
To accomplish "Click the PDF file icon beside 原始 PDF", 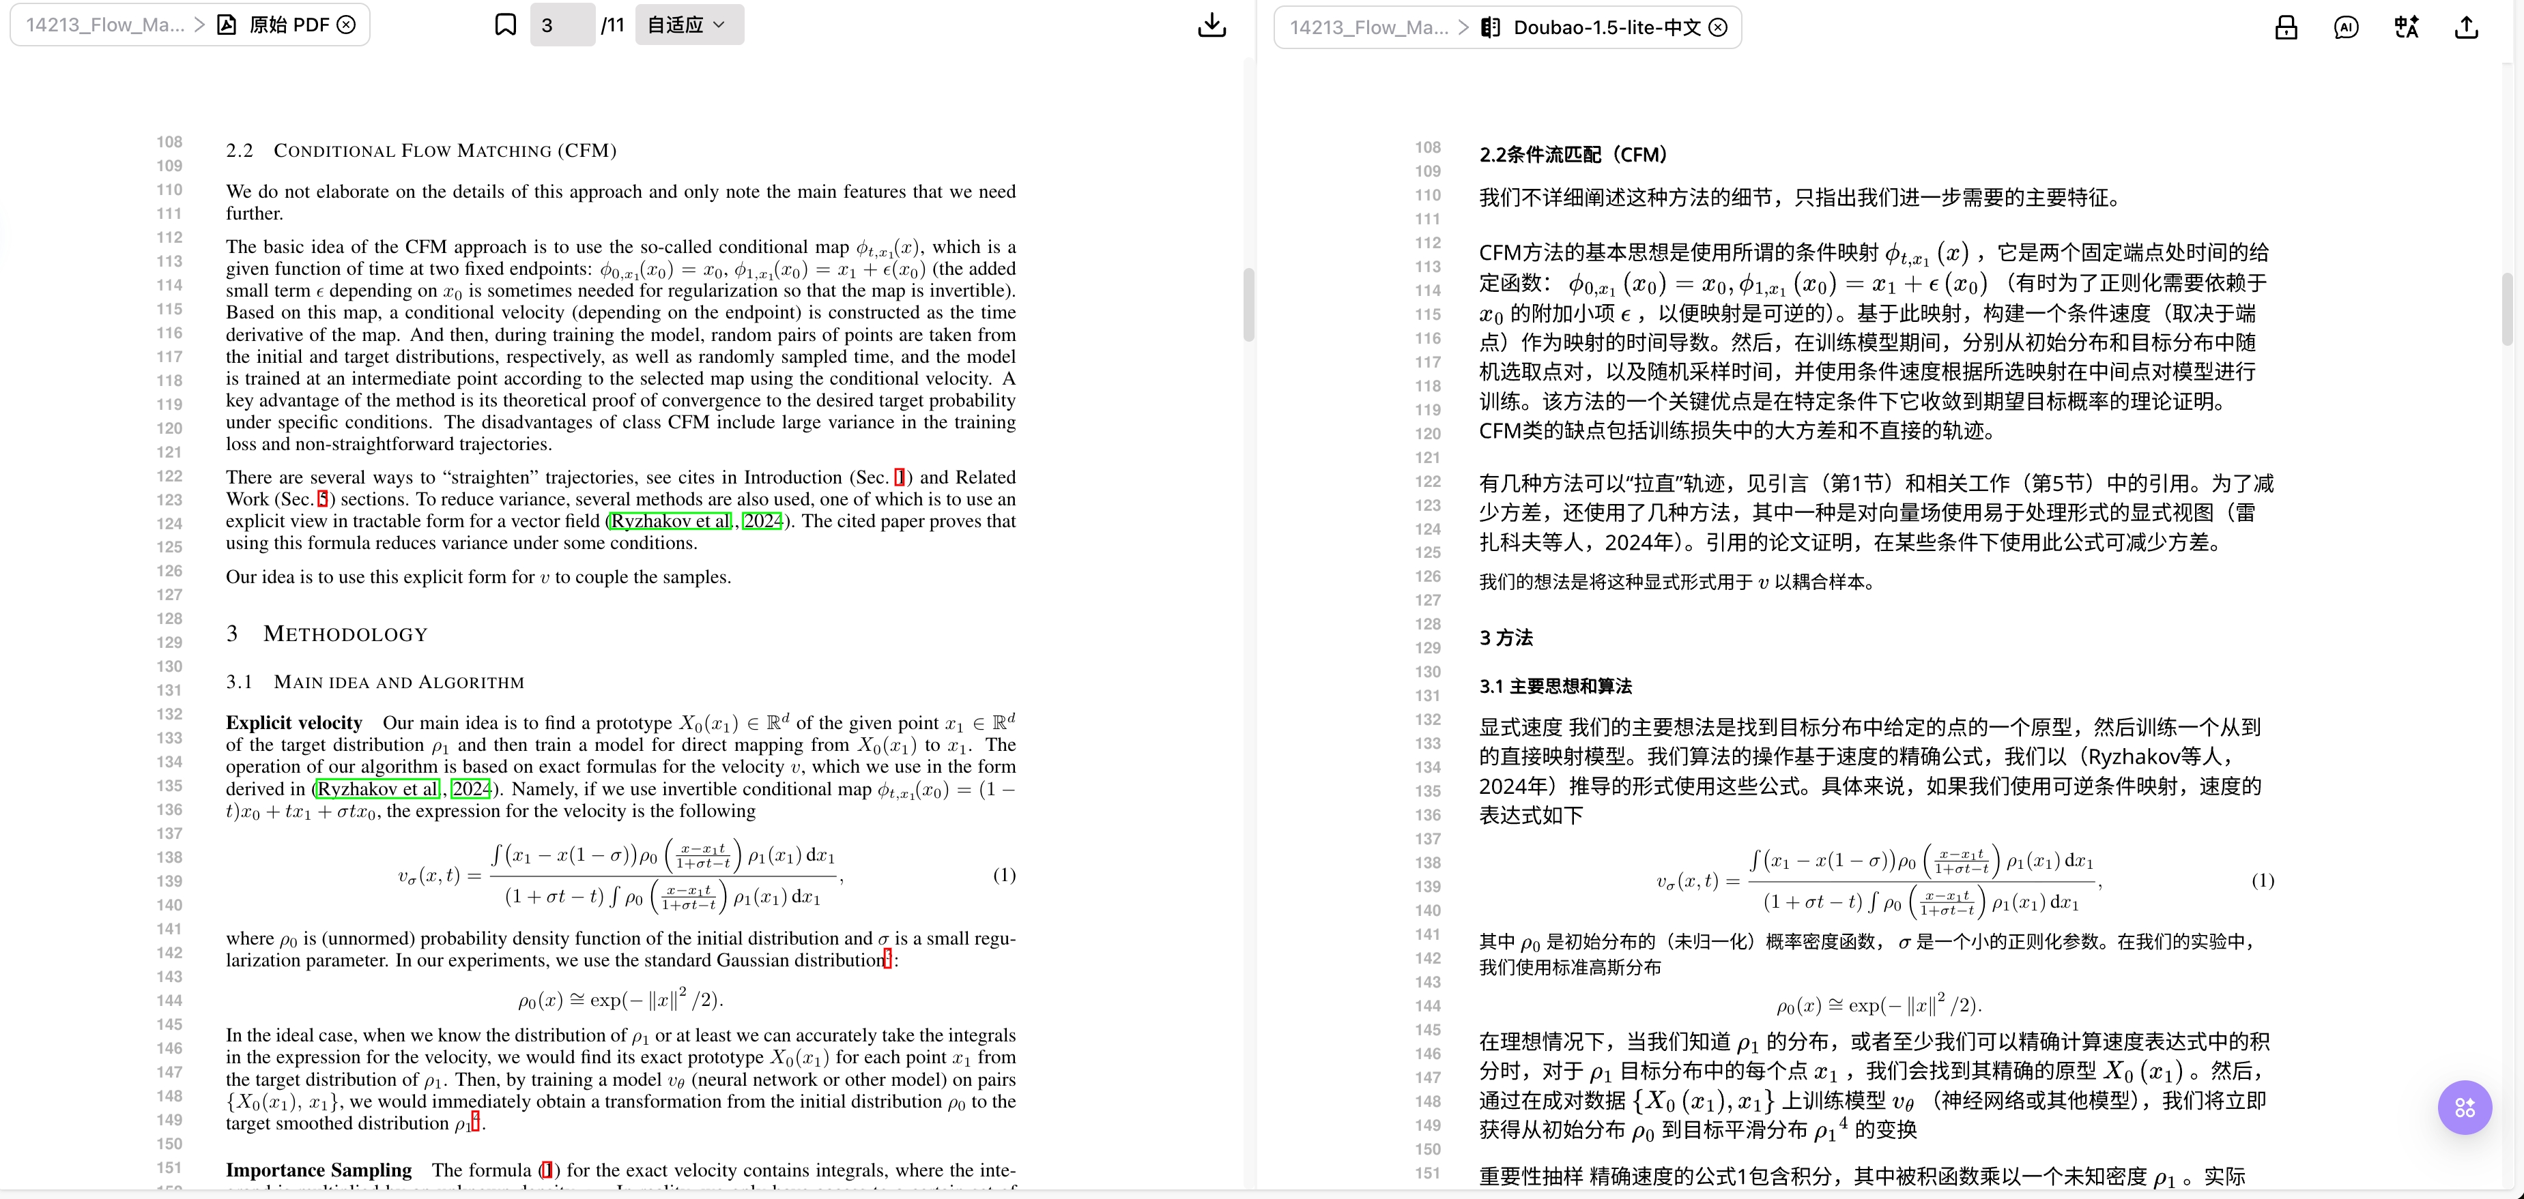I will pos(227,25).
